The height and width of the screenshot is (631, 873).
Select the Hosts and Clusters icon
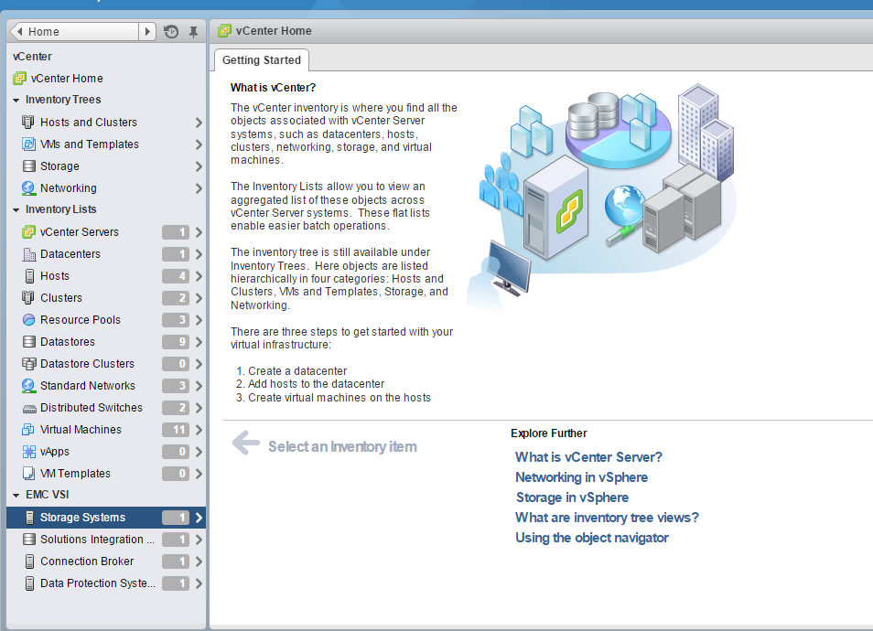[x=28, y=123]
